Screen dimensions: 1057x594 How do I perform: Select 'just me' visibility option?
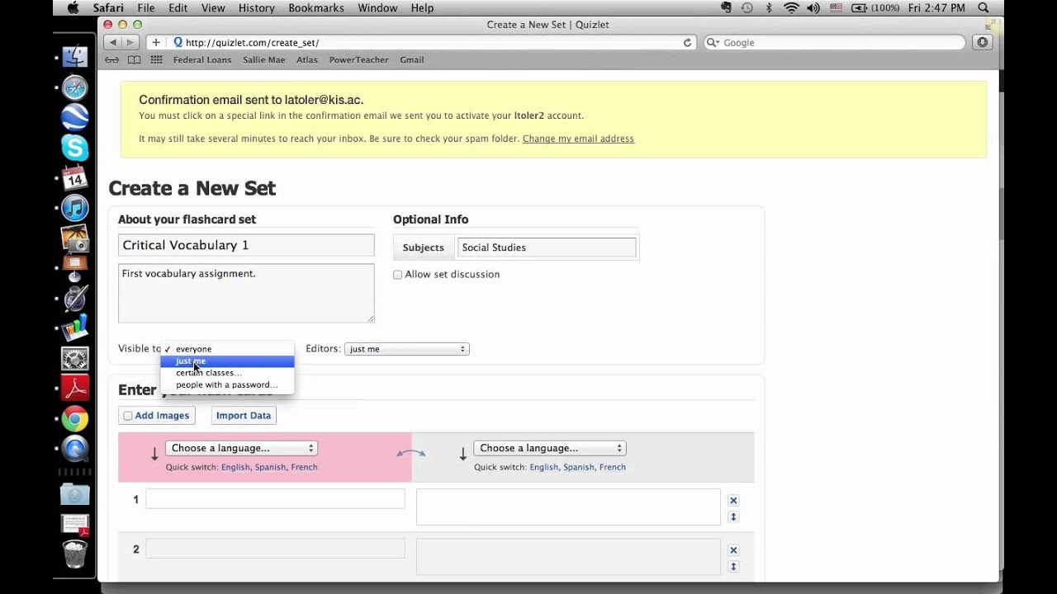click(227, 361)
